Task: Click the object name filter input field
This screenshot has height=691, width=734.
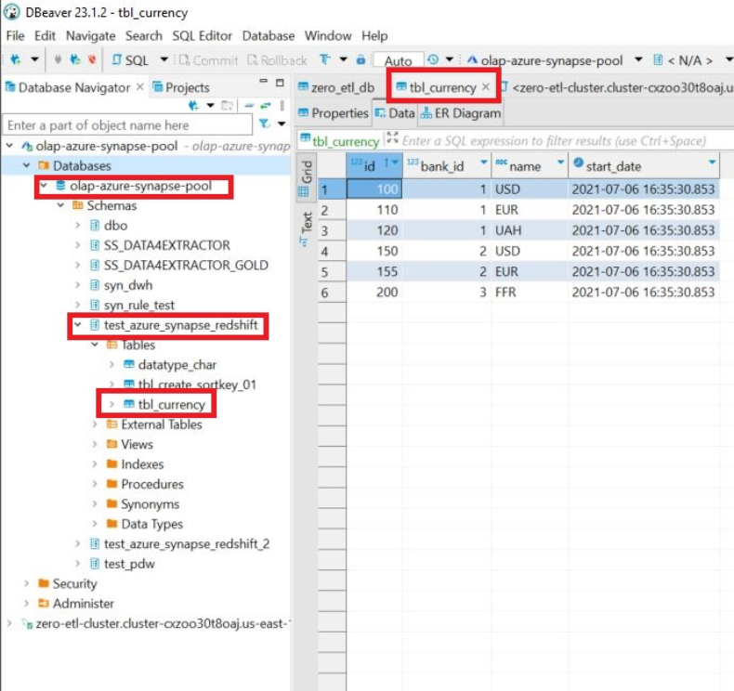Action: (x=127, y=125)
